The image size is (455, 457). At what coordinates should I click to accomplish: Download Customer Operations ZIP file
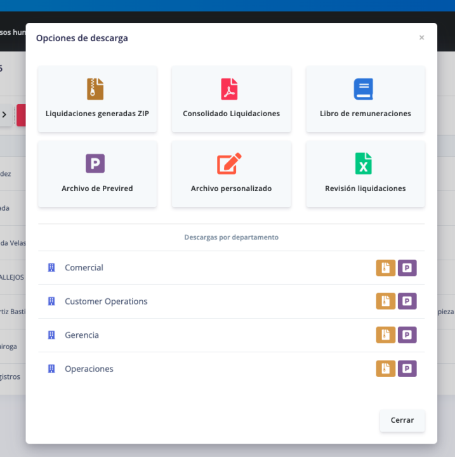pyautogui.click(x=385, y=301)
